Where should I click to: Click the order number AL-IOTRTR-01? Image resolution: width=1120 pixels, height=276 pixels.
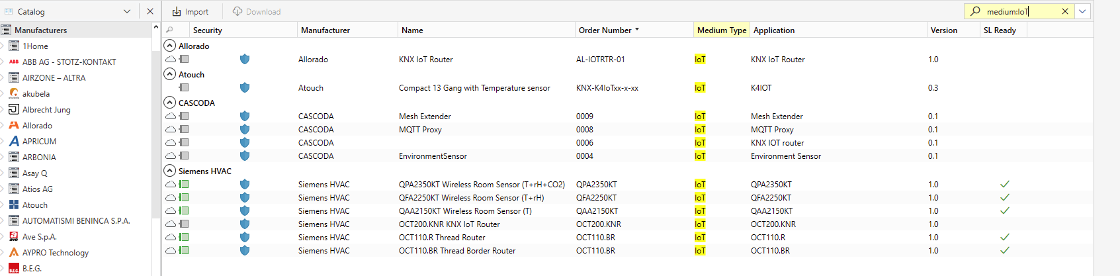[600, 59]
